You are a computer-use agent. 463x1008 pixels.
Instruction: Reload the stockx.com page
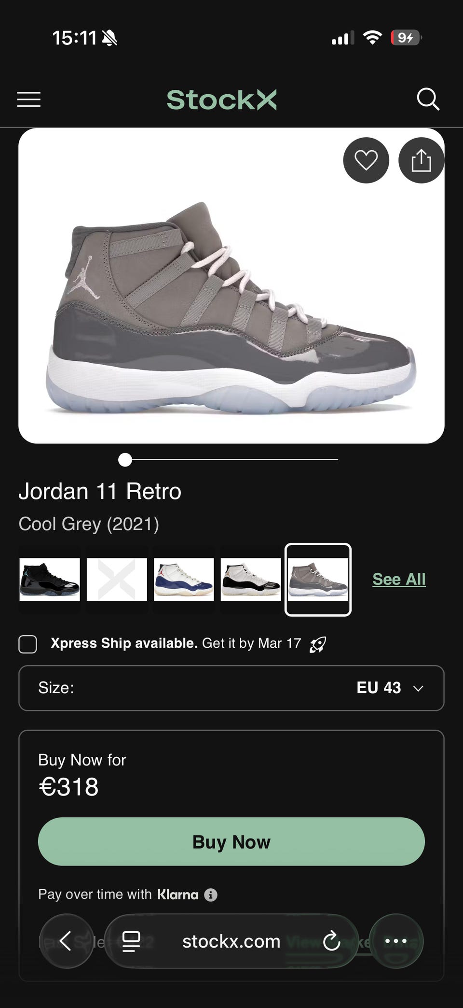[331, 941]
